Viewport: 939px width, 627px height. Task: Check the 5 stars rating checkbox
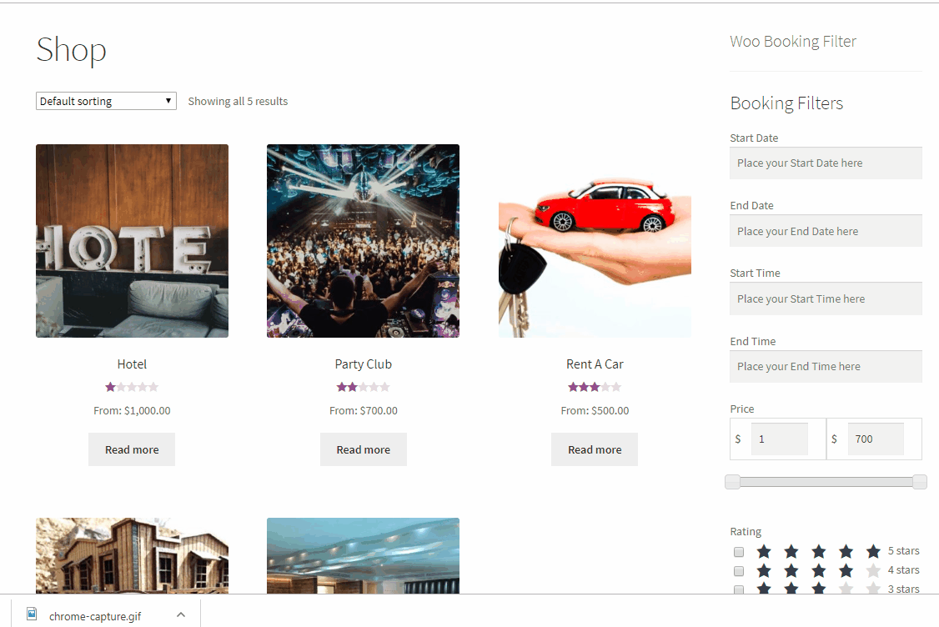coord(739,552)
